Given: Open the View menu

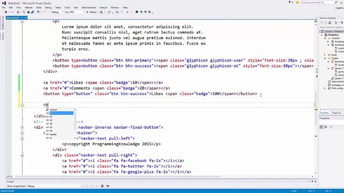Looking at the screenshot, I should [x=19, y=8].
